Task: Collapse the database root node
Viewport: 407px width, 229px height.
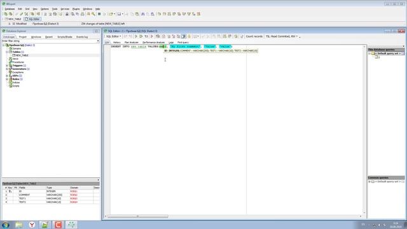Action: click(x=4, y=45)
